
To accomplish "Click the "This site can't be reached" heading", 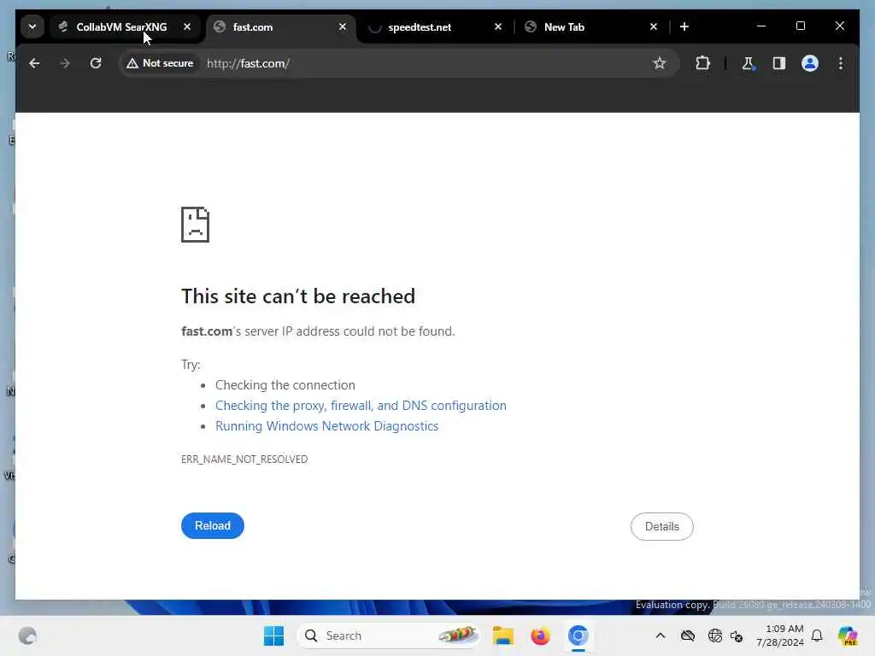I will (x=298, y=296).
